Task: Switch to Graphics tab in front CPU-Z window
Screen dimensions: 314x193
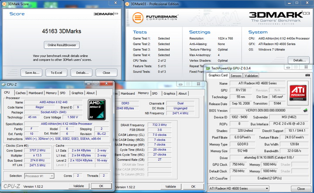Action: click(x=77, y=93)
